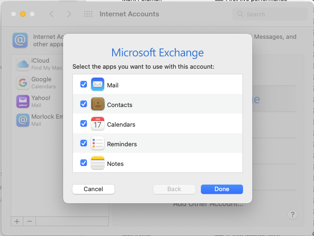Go back with left chevron
This screenshot has height=236, width=314.
(x=51, y=14)
